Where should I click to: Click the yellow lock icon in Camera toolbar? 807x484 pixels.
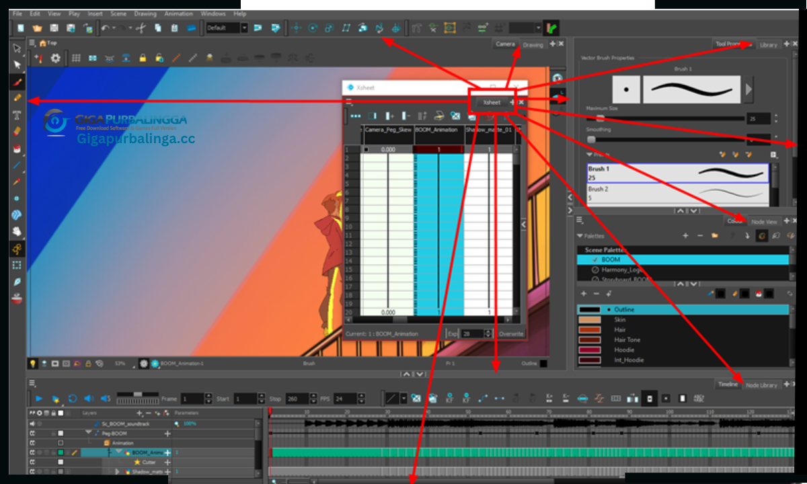click(143, 58)
